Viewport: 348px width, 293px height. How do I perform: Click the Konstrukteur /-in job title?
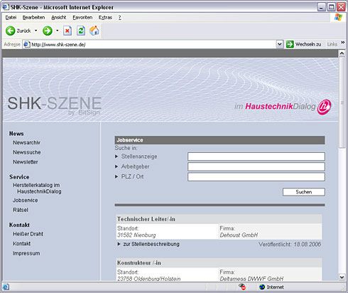click(139, 262)
